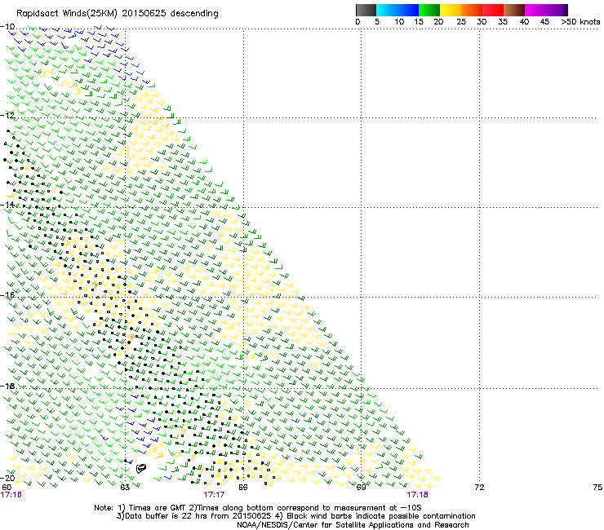The image size is (604, 530).
Task: Select the yellow 20-25 knots color segment
Action: tap(451, 10)
